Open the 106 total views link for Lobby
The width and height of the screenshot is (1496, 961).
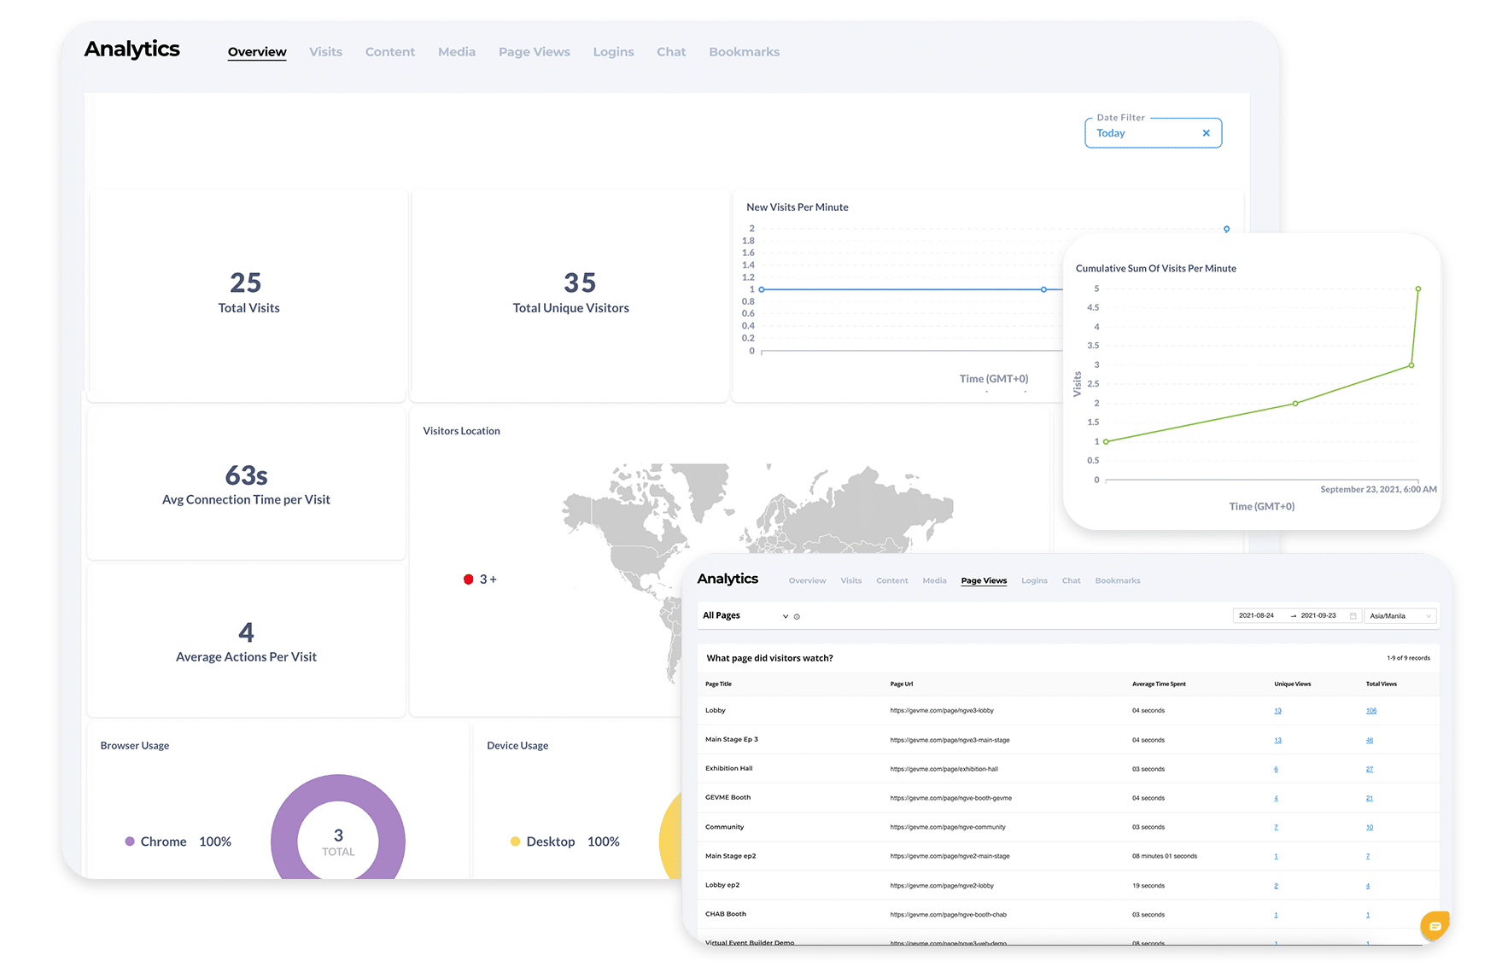[x=1370, y=710]
